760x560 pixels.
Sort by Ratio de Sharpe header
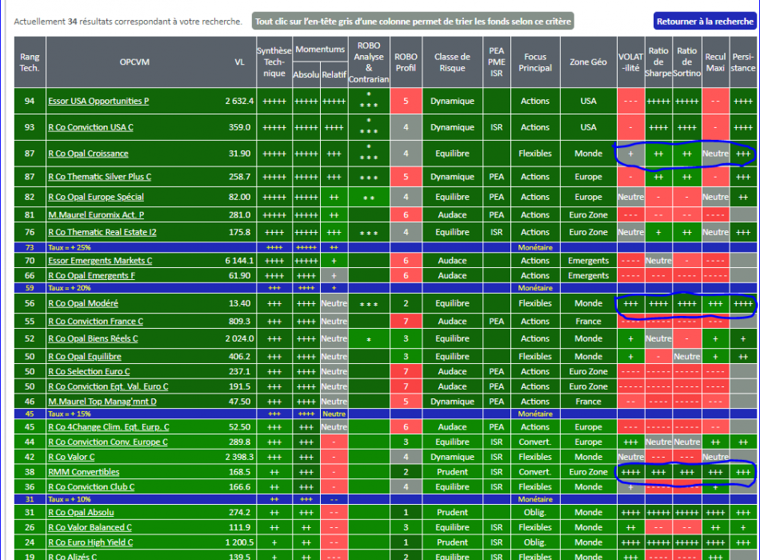pyautogui.click(x=658, y=62)
